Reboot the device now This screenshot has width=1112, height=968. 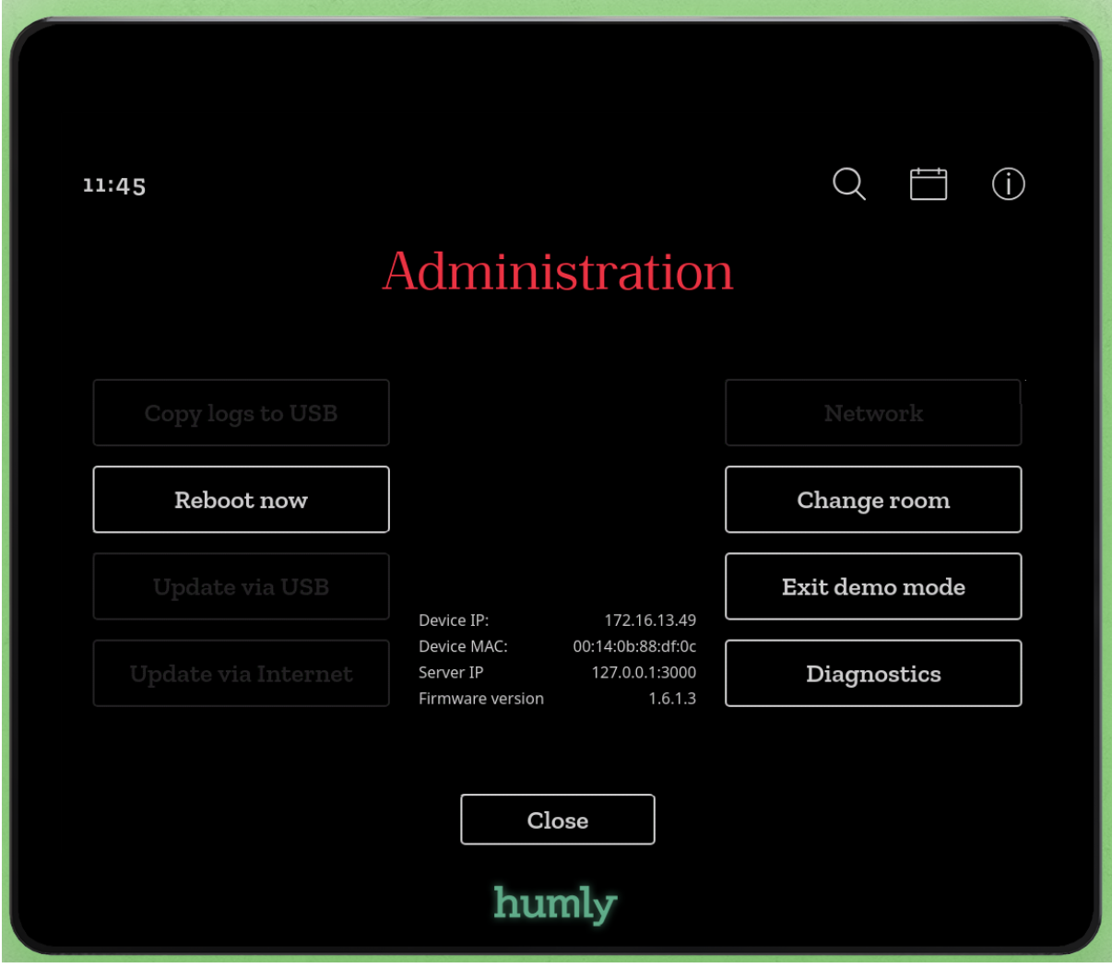coord(241,500)
